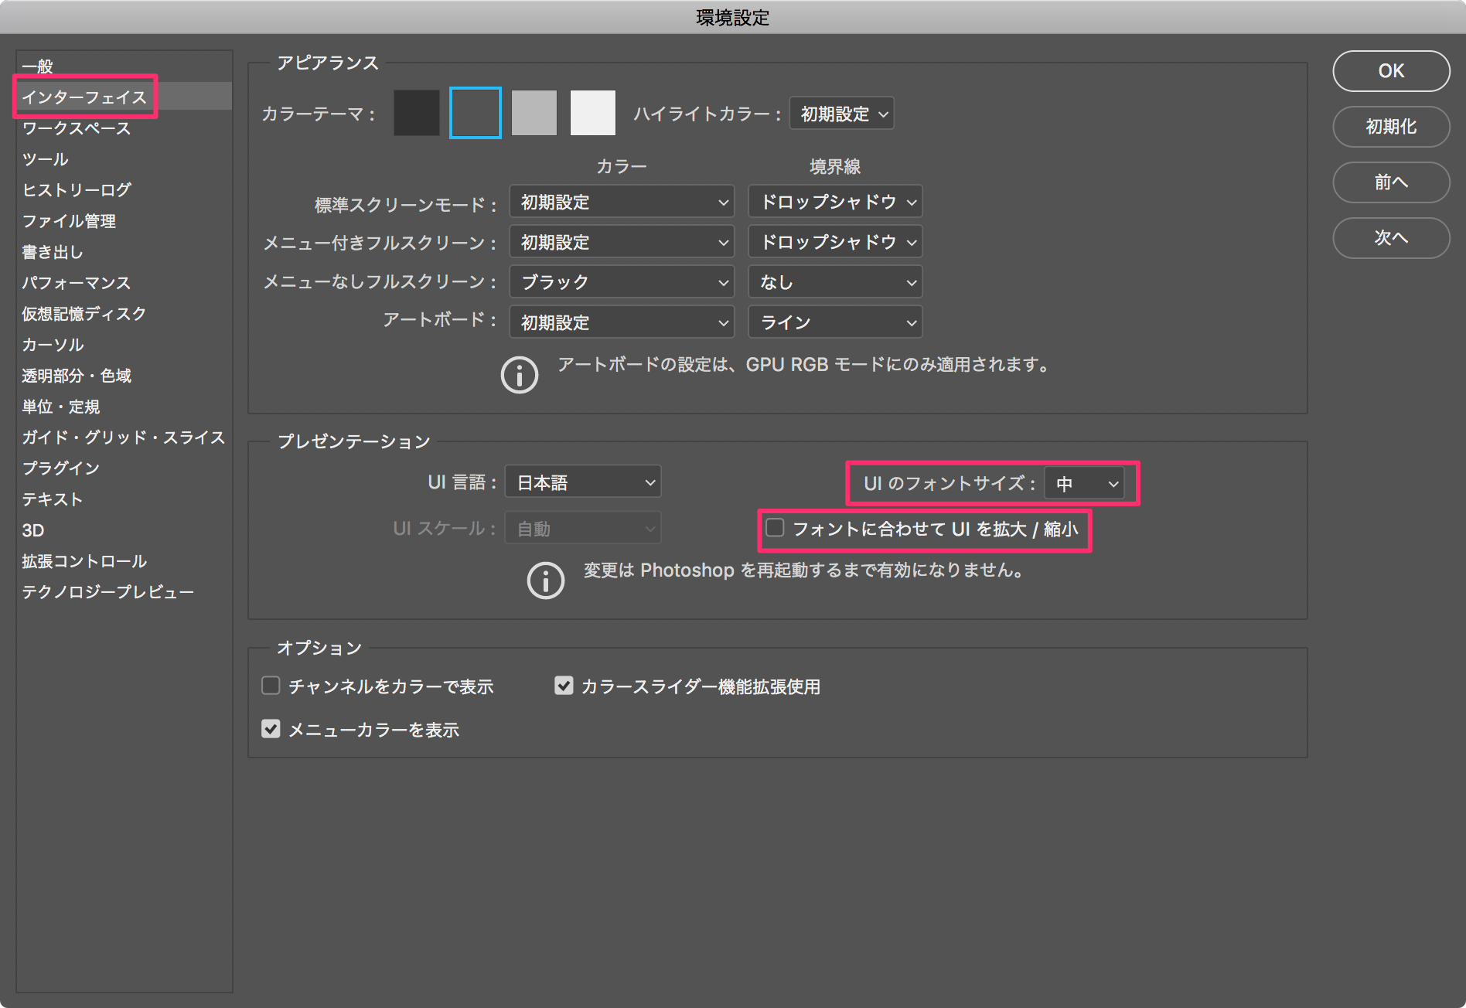The height and width of the screenshot is (1008, 1466).
Task: Open メニュー付きフルスクリーン color dropdown
Action: [x=622, y=242]
